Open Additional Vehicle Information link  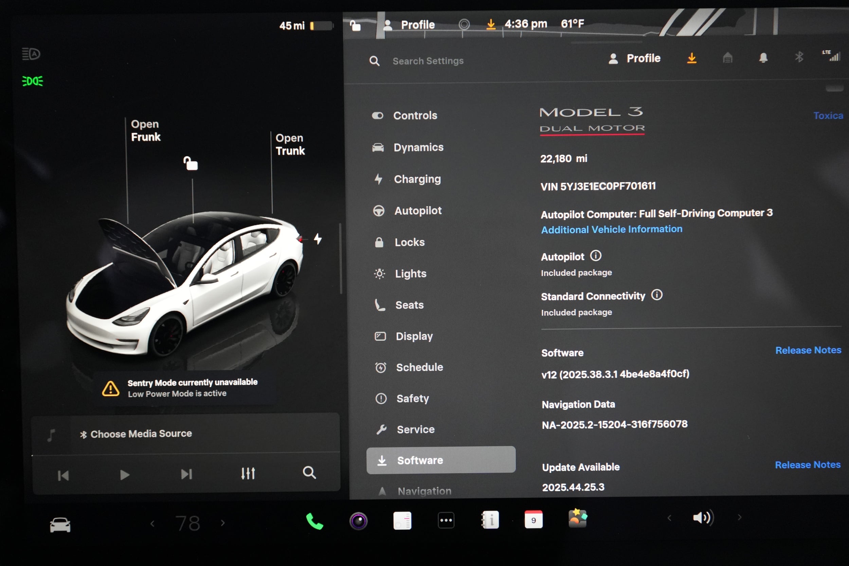coord(612,229)
